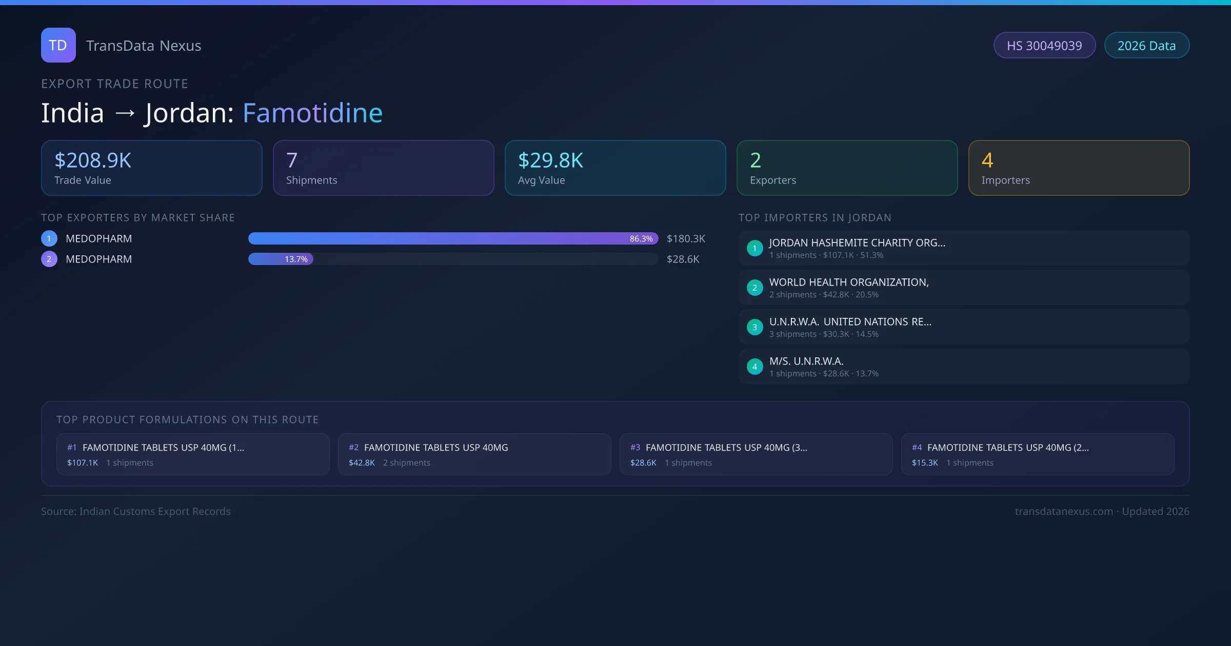1231x646 pixels.
Task: Click the transdatanexus.com footer link
Action: coord(1064,511)
